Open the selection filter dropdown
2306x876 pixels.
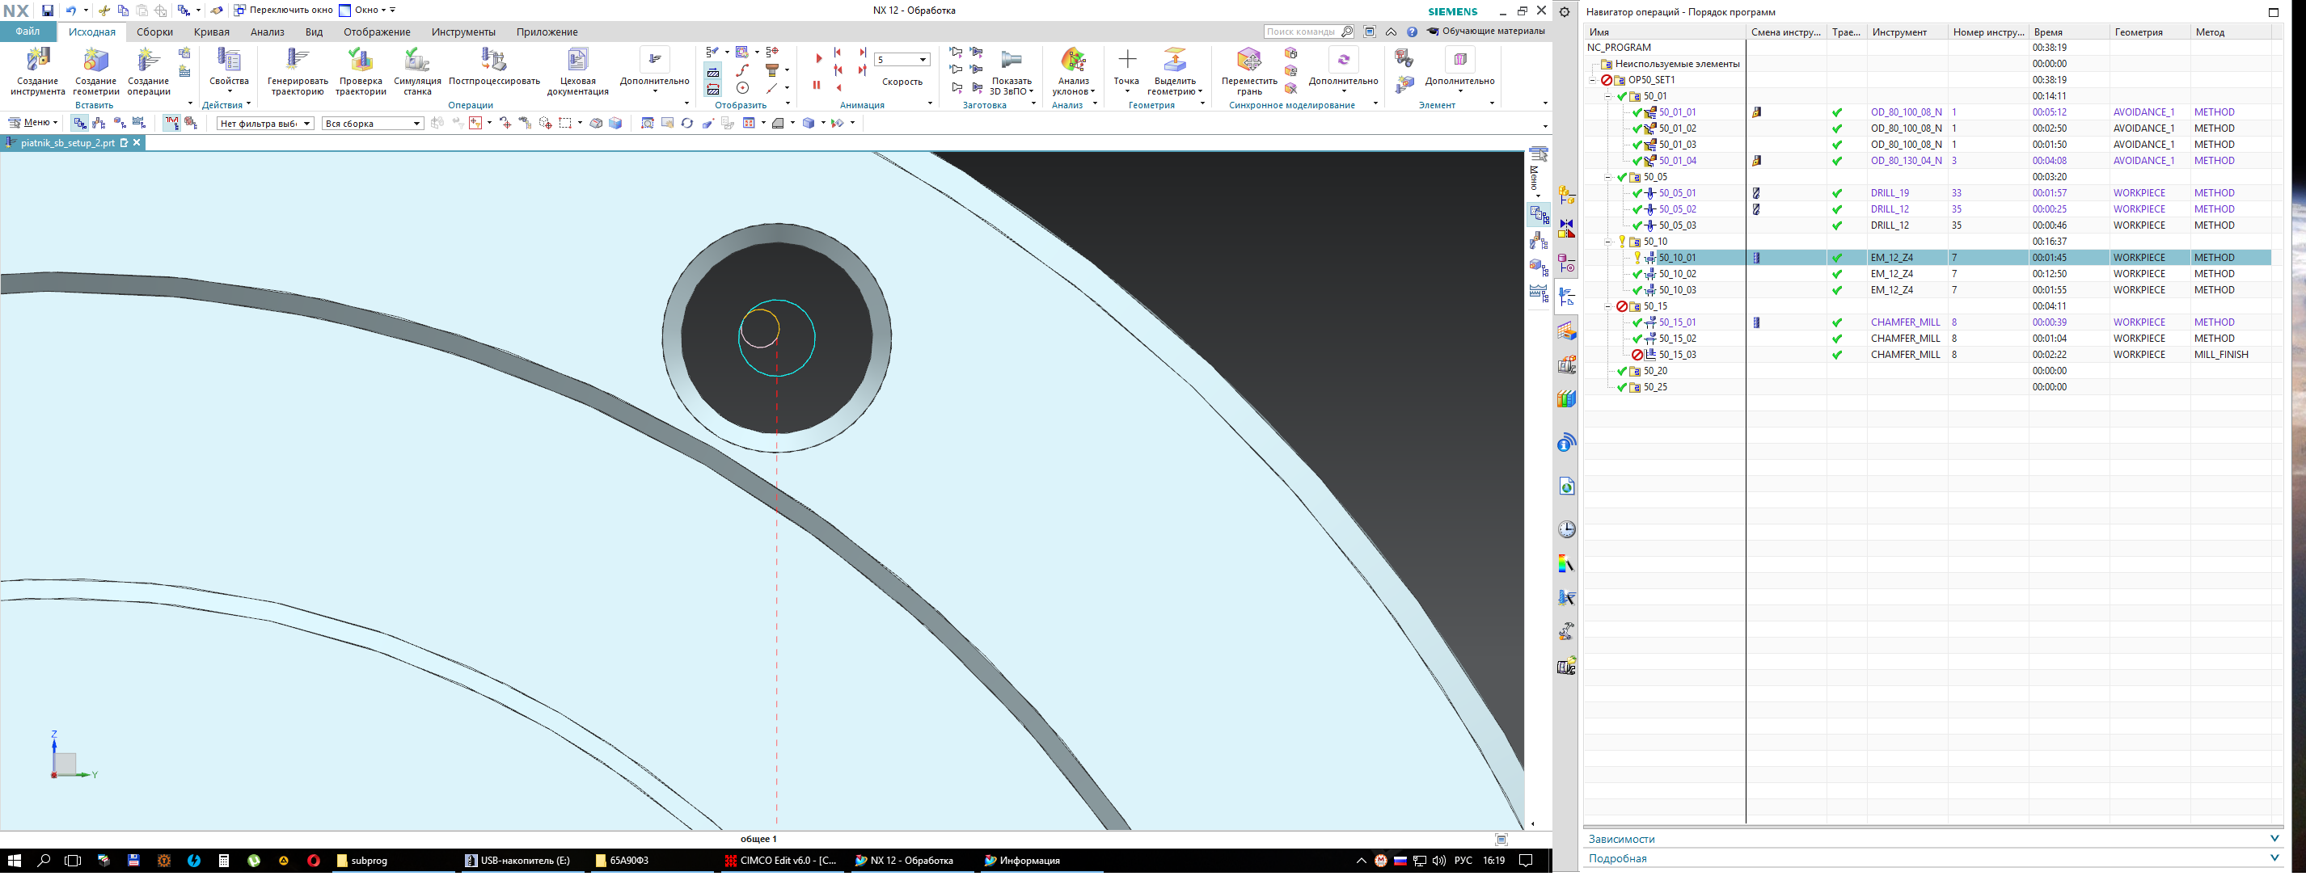click(307, 124)
